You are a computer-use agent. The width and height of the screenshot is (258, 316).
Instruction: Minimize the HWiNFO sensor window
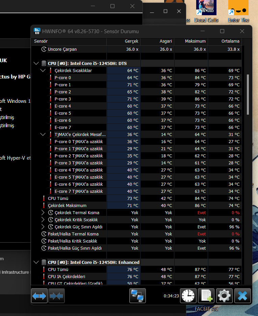(x=203, y=31)
